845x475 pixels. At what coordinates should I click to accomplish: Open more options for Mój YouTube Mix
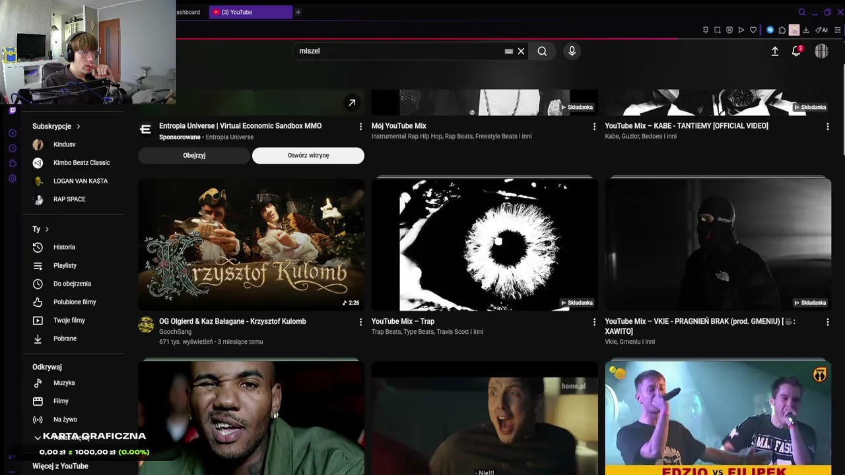(594, 126)
